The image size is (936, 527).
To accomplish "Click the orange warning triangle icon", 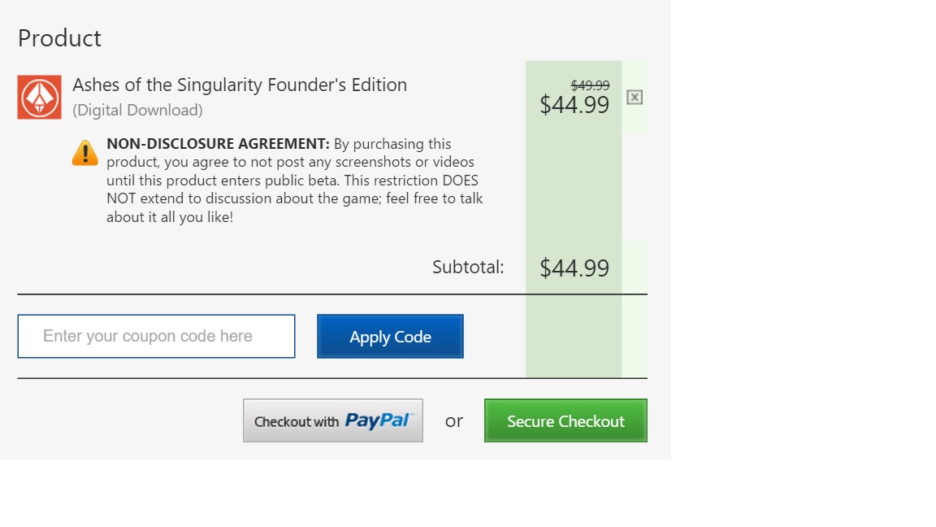I will point(85,153).
